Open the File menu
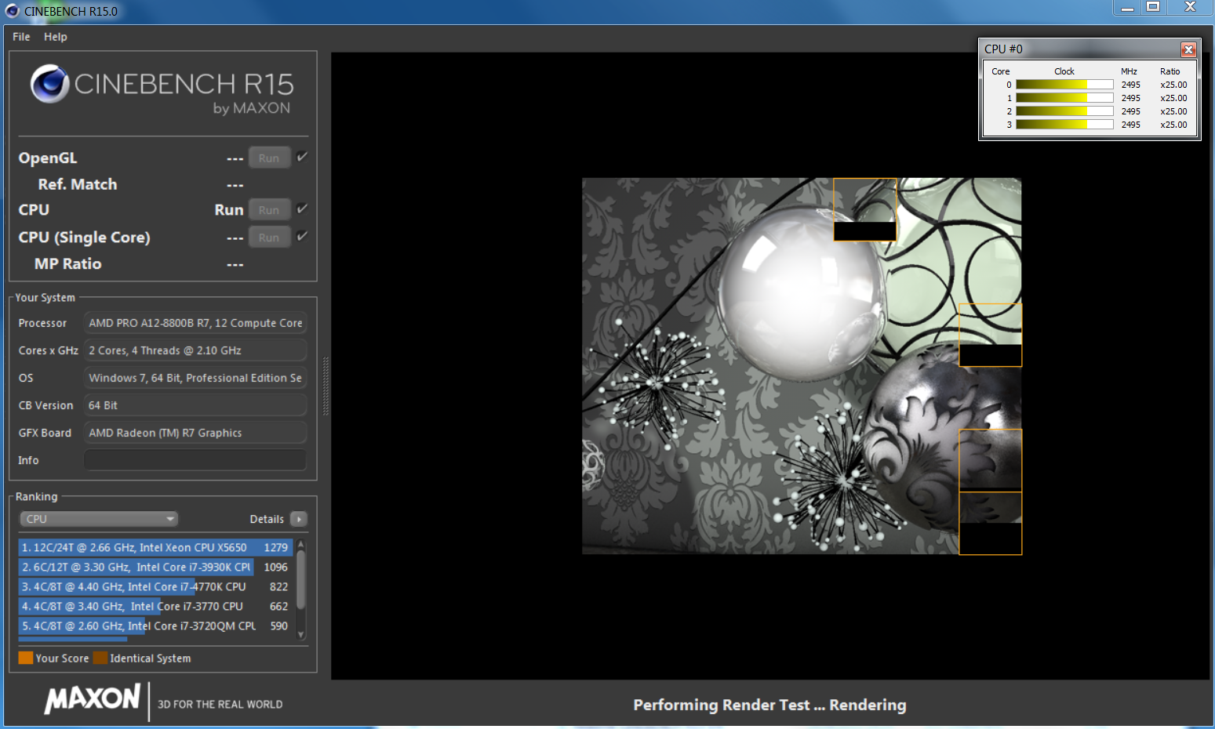Viewport: 1215px width, 729px height. [21, 37]
